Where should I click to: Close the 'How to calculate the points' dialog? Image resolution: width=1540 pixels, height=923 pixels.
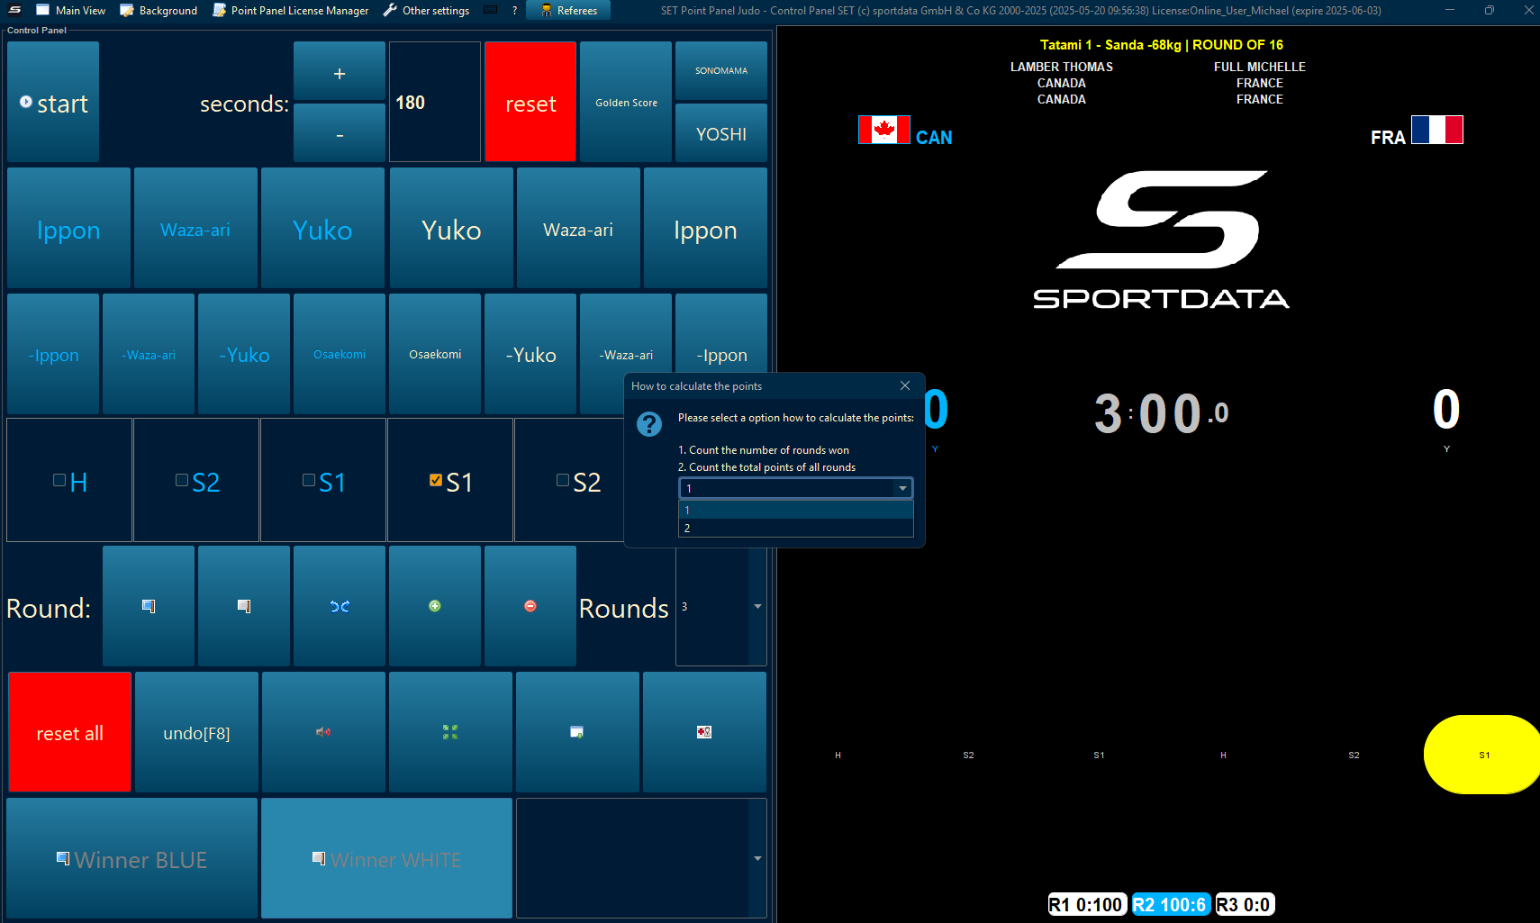pos(905,385)
